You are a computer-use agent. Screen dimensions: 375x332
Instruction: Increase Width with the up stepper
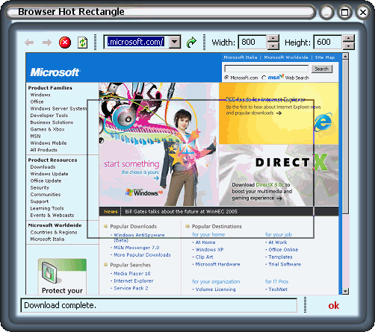(273, 38)
